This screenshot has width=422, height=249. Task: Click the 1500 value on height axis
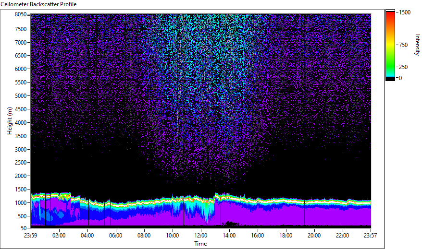tap(21, 190)
